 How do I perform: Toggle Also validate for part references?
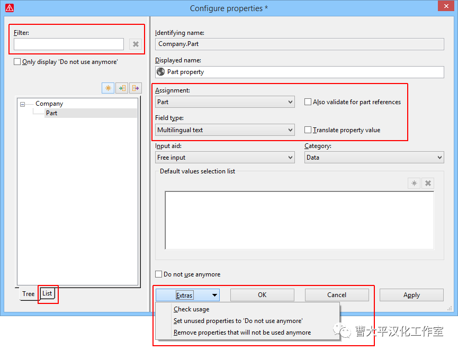coord(308,101)
